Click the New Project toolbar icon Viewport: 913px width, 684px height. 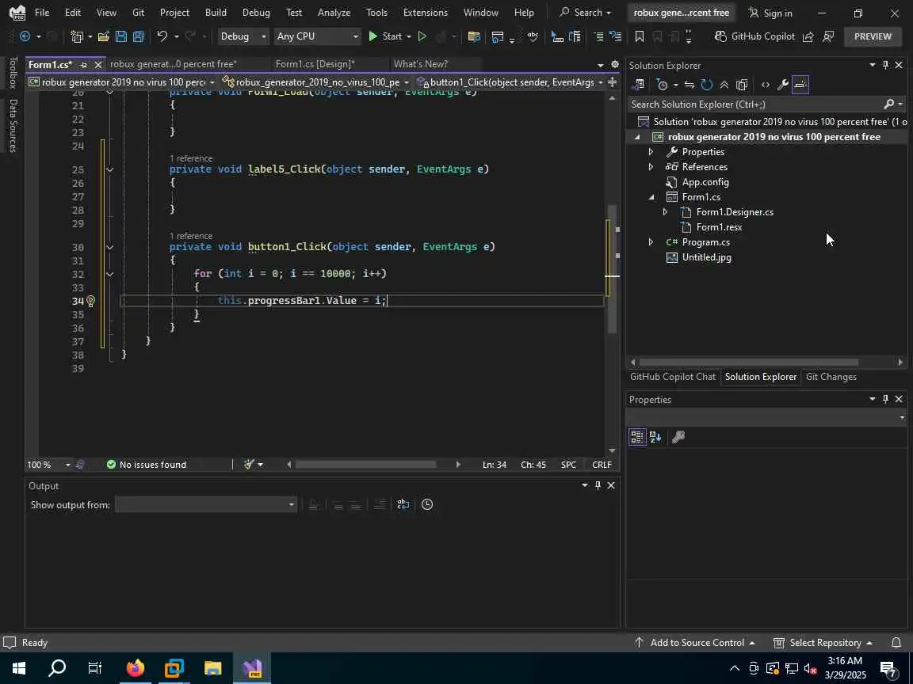[76, 36]
